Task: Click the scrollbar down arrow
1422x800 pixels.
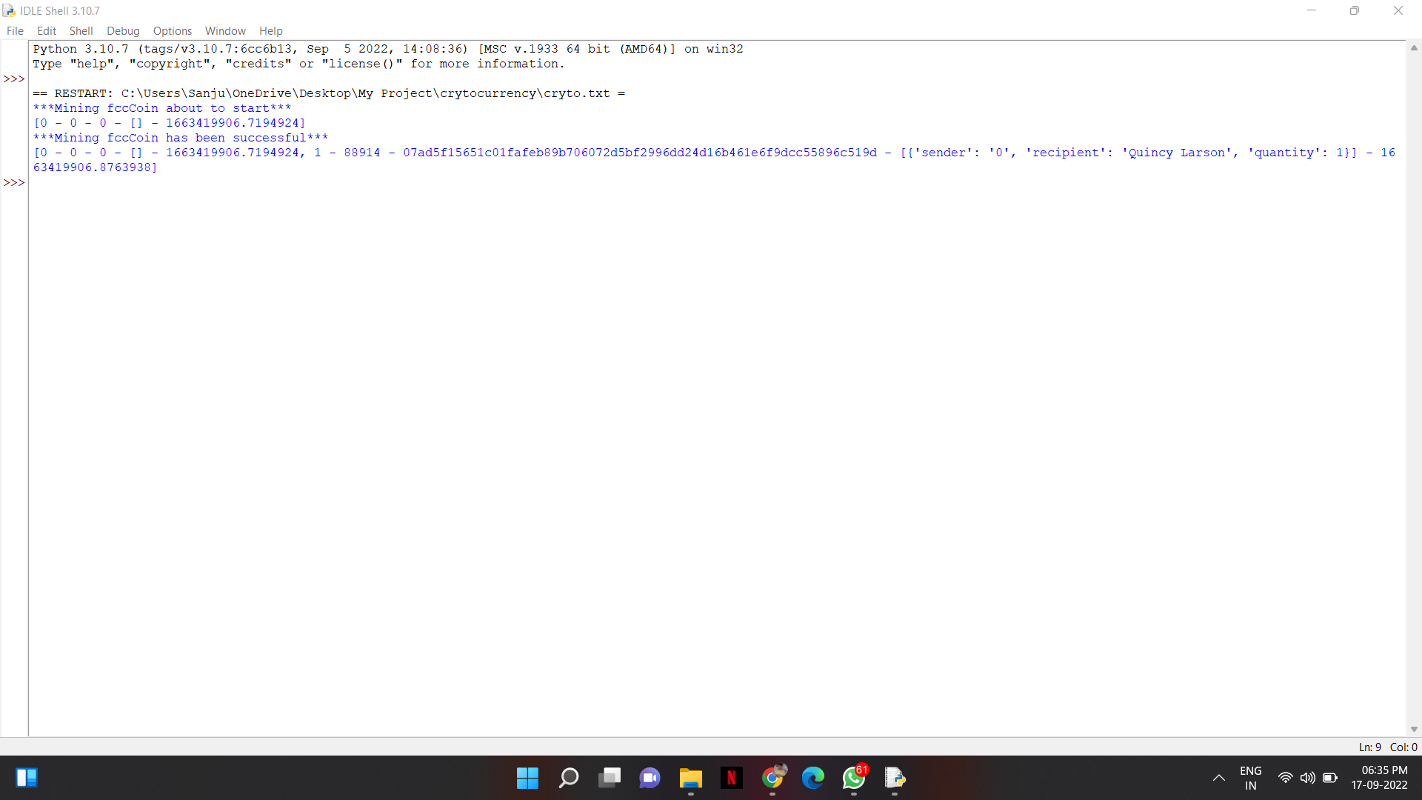Action: [x=1414, y=730]
